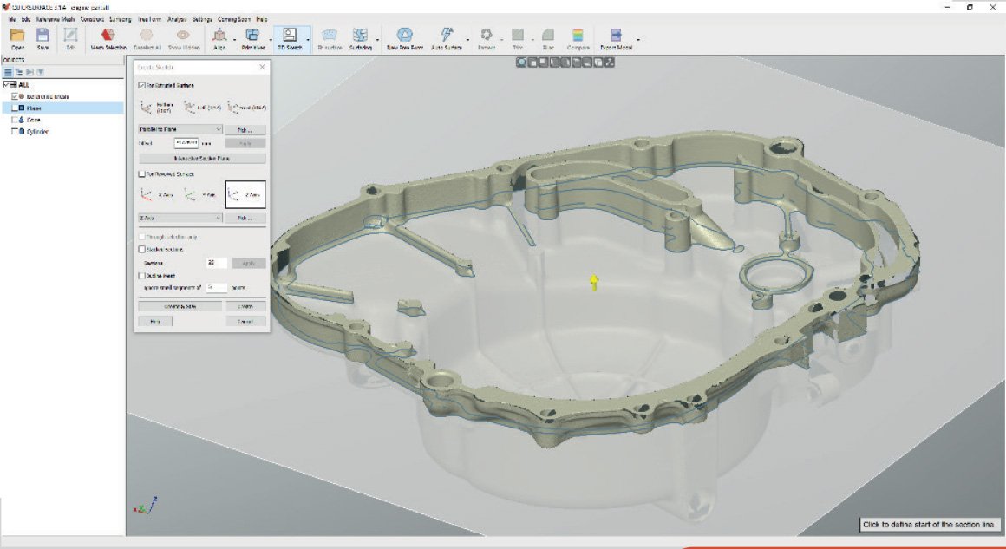Expand the Auto Surface dropdown arrow
The height and width of the screenshot is (549, 1006).
467,41
